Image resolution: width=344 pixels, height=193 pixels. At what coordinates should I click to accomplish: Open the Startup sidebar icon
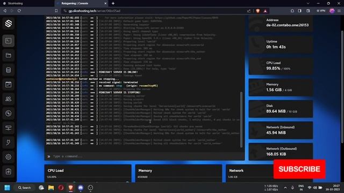[9, 142]
